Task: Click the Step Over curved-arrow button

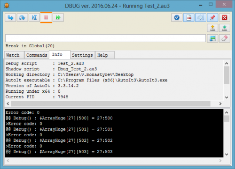Action: click(23, 17)
